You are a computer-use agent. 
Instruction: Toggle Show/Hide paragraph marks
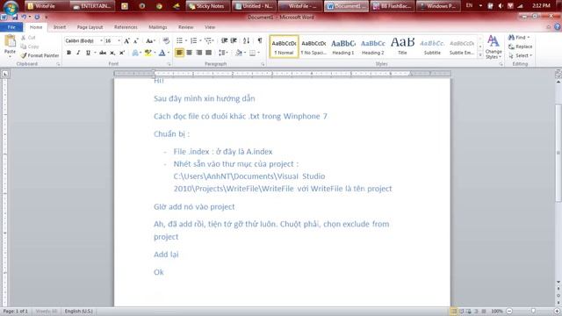click(260, 41)
